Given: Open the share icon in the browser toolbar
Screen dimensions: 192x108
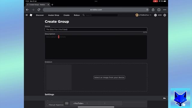Looking at the screenshot, I should (153, 10).
